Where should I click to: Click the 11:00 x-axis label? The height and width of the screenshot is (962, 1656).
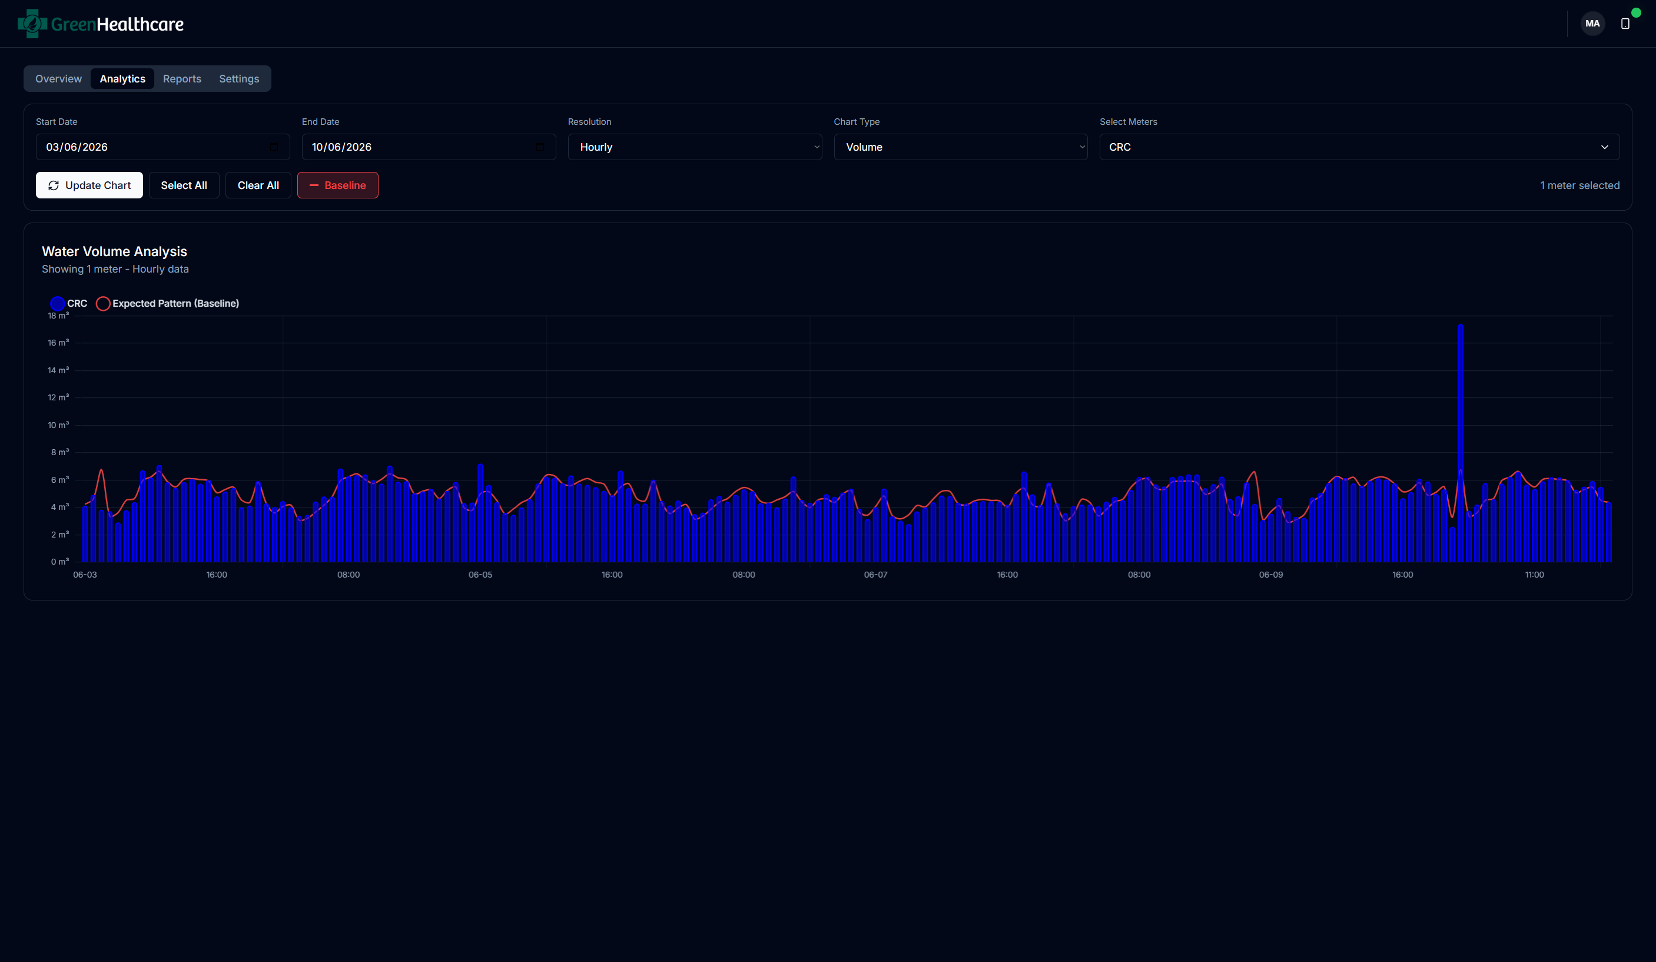click(1534, 575)
